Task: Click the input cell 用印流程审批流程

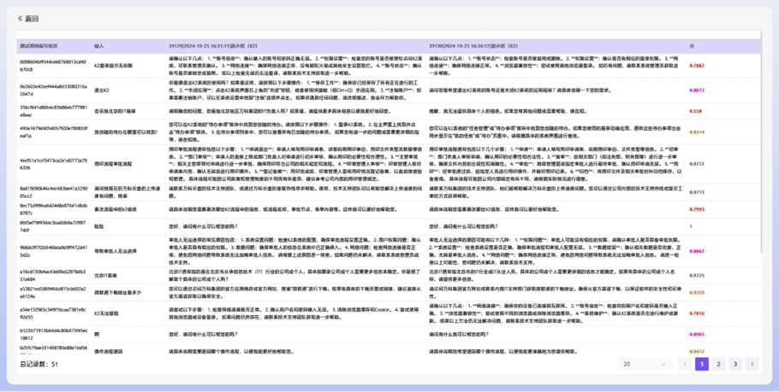Action: [113, 163]
